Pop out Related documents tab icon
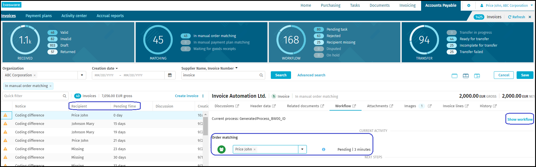This screenshot has height=167, width=536. coord(322,106)
